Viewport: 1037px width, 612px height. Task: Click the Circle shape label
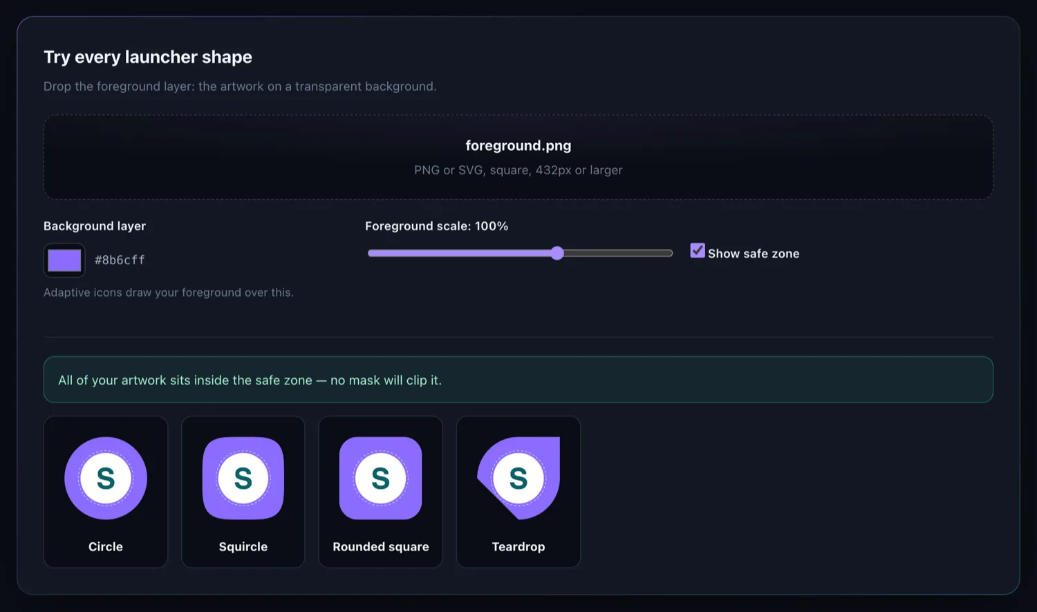[x=106, y=546]
